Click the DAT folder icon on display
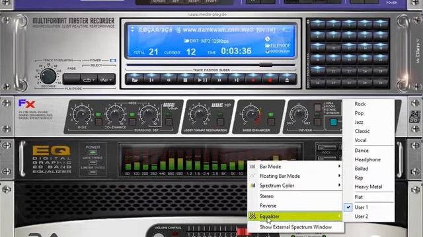 186,41
